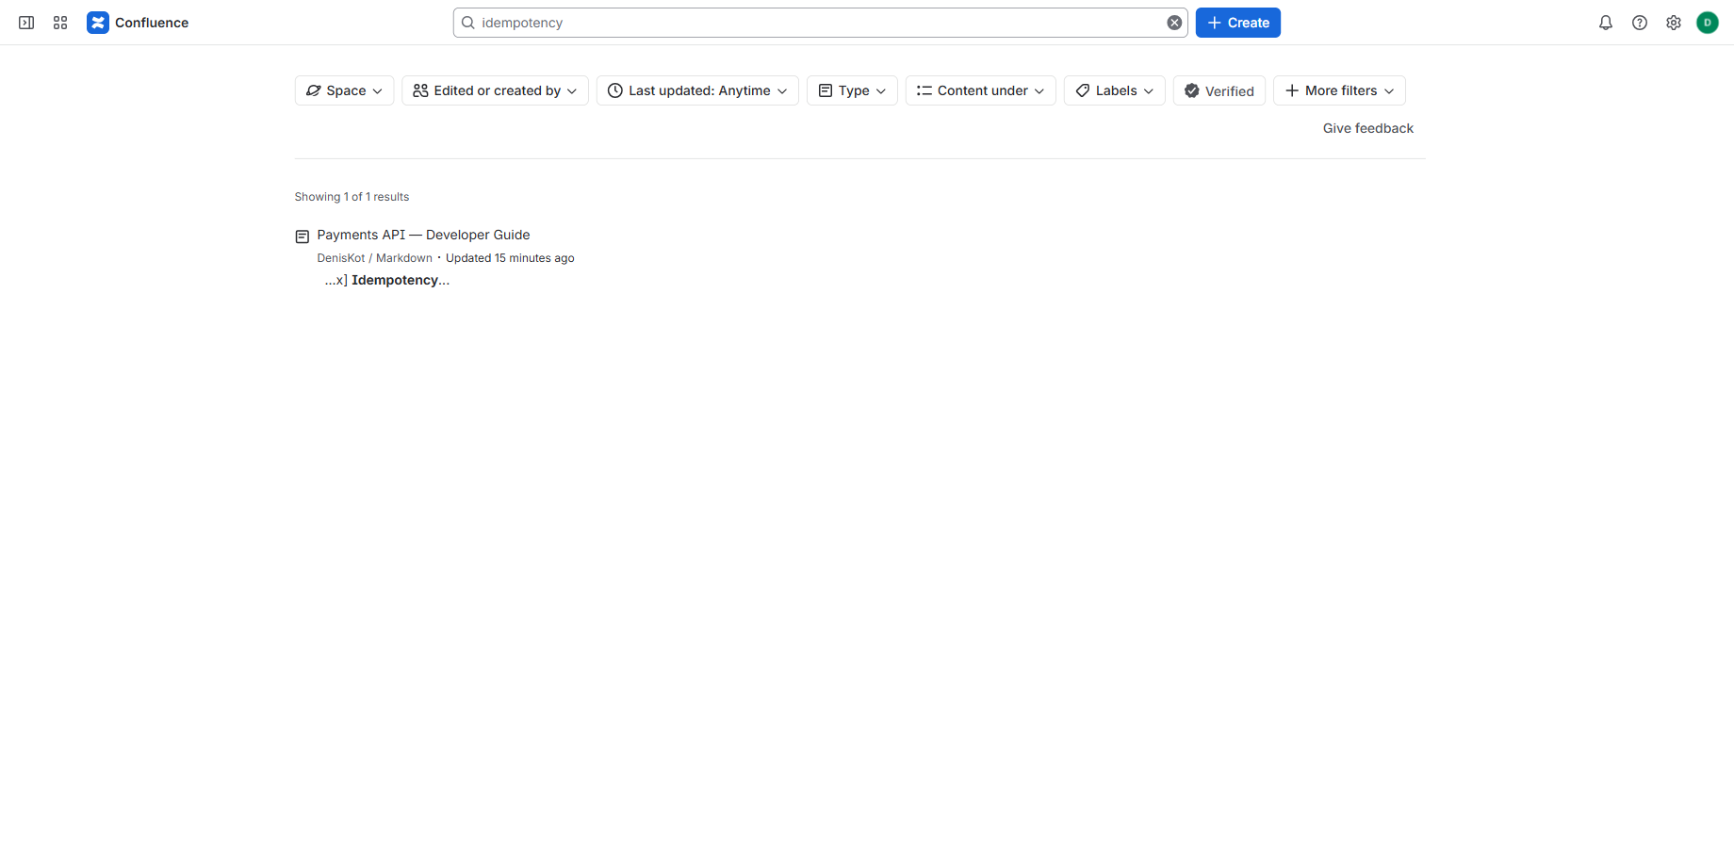Open the Content under dropdown
Image resolution: width=1734 pixels, height=848 pixels.
(x=980, y=90)
